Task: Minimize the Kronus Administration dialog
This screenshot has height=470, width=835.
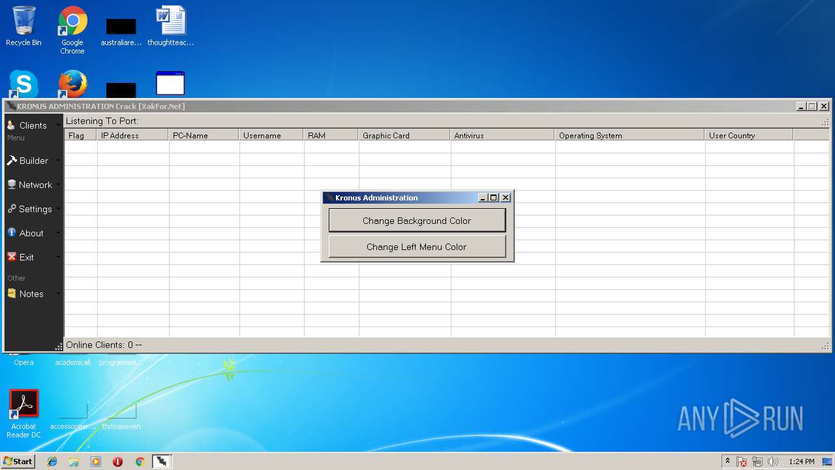Action: [x=483, y=198]
